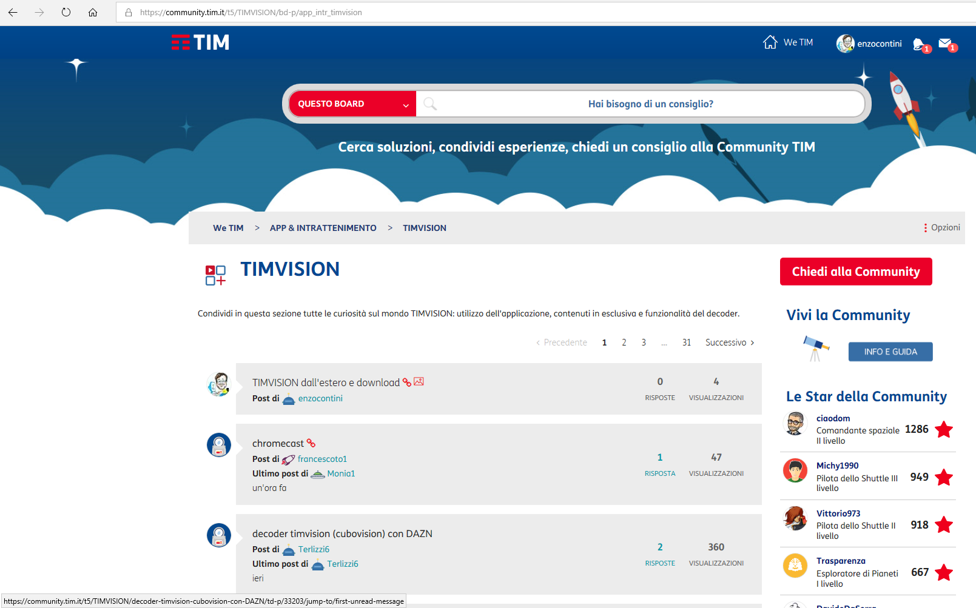The height and width of the screenshot is (608, 976).
Task: Jump to page 31 of the board
Action: (x=686, y=342)
